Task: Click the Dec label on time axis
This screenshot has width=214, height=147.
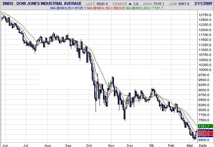Action: pos(130,145)
